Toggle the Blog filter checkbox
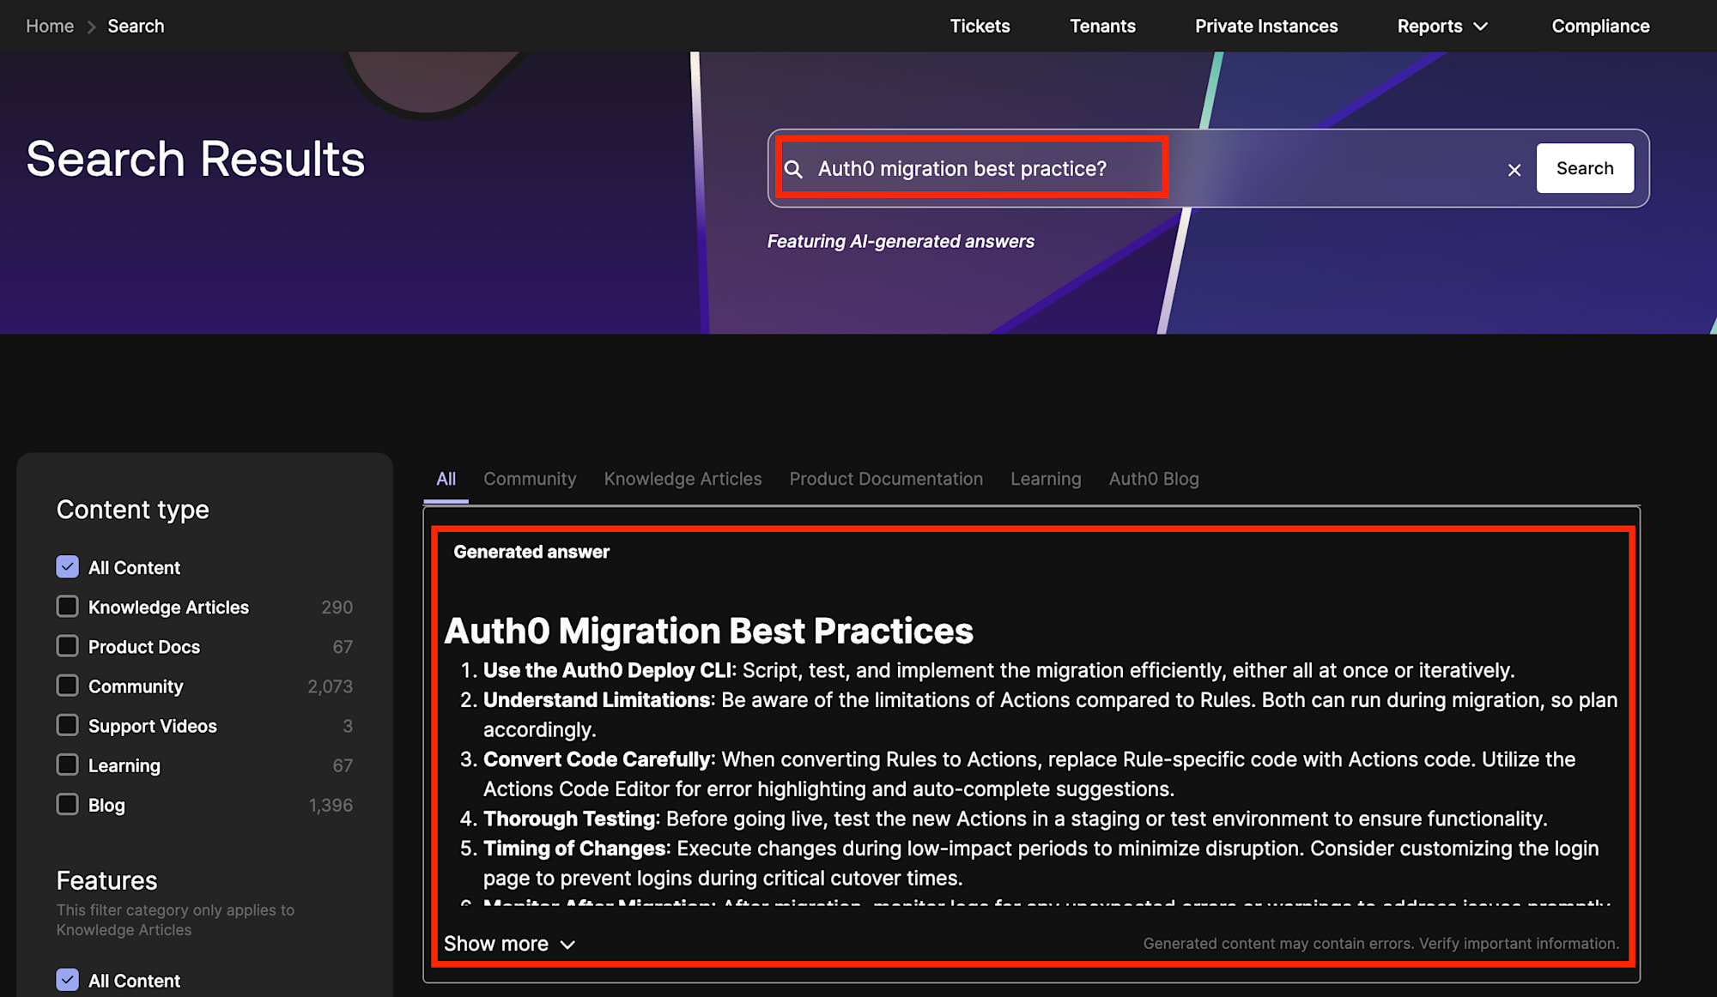 pyautogui.click(x=67, y=804)
